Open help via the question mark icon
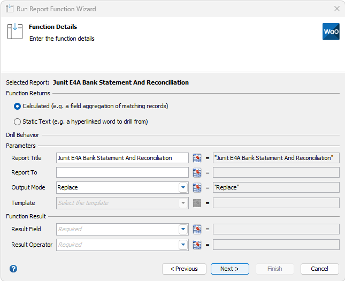345x281 pixels. (13, 269)
